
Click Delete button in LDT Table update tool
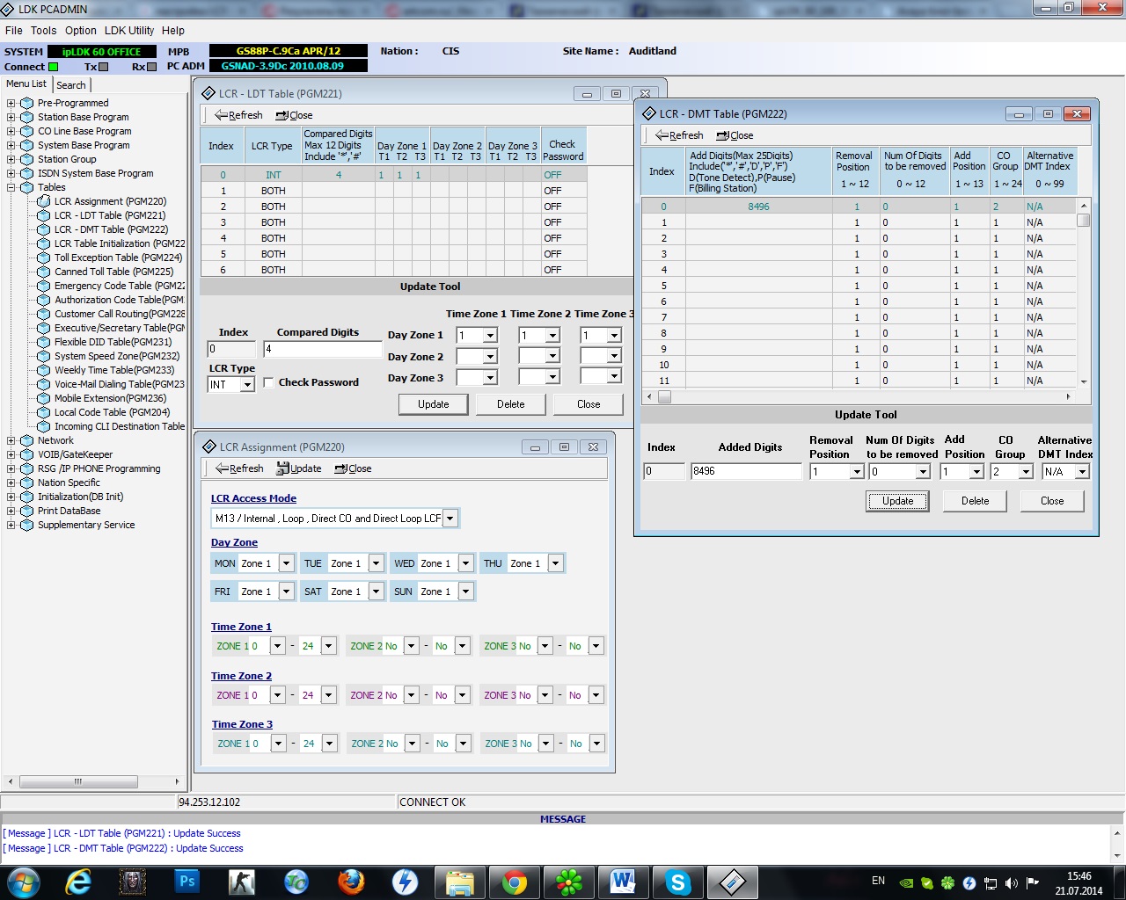pyautogui.click(x=510, y=404)
